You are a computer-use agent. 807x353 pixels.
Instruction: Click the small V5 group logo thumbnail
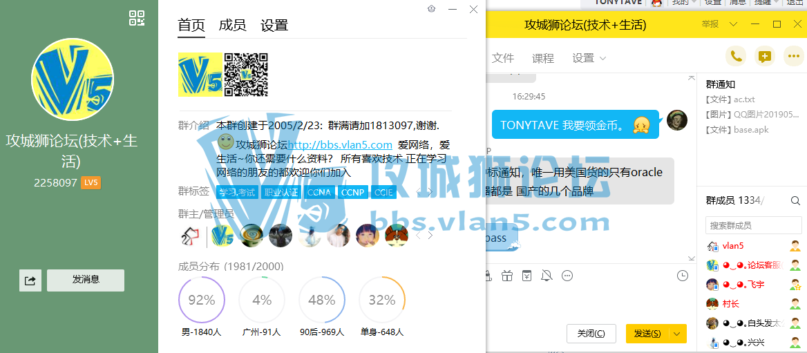point(200,75)
